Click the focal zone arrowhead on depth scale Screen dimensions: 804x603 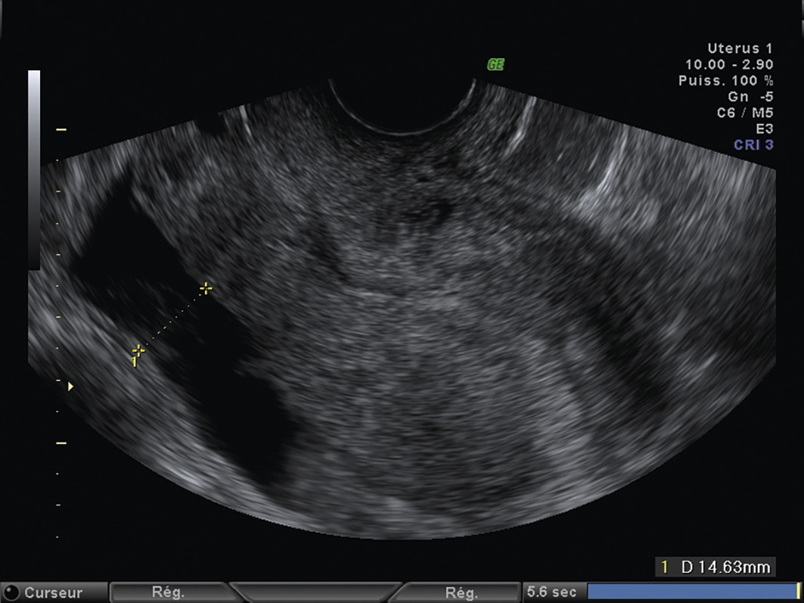click(71, 387)
